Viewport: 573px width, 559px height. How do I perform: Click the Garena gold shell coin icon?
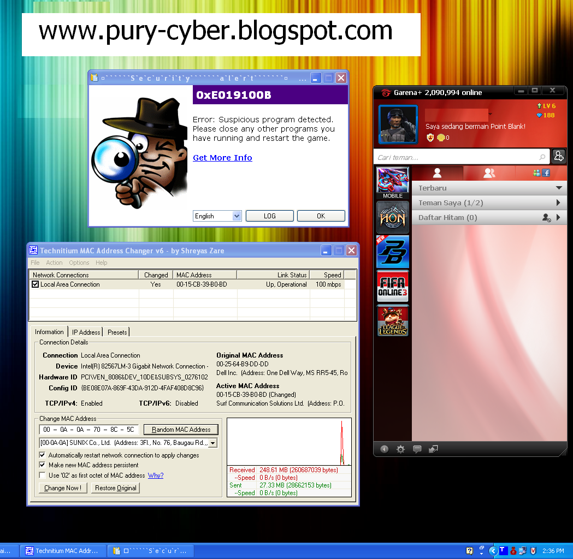[x=441, y=138]
